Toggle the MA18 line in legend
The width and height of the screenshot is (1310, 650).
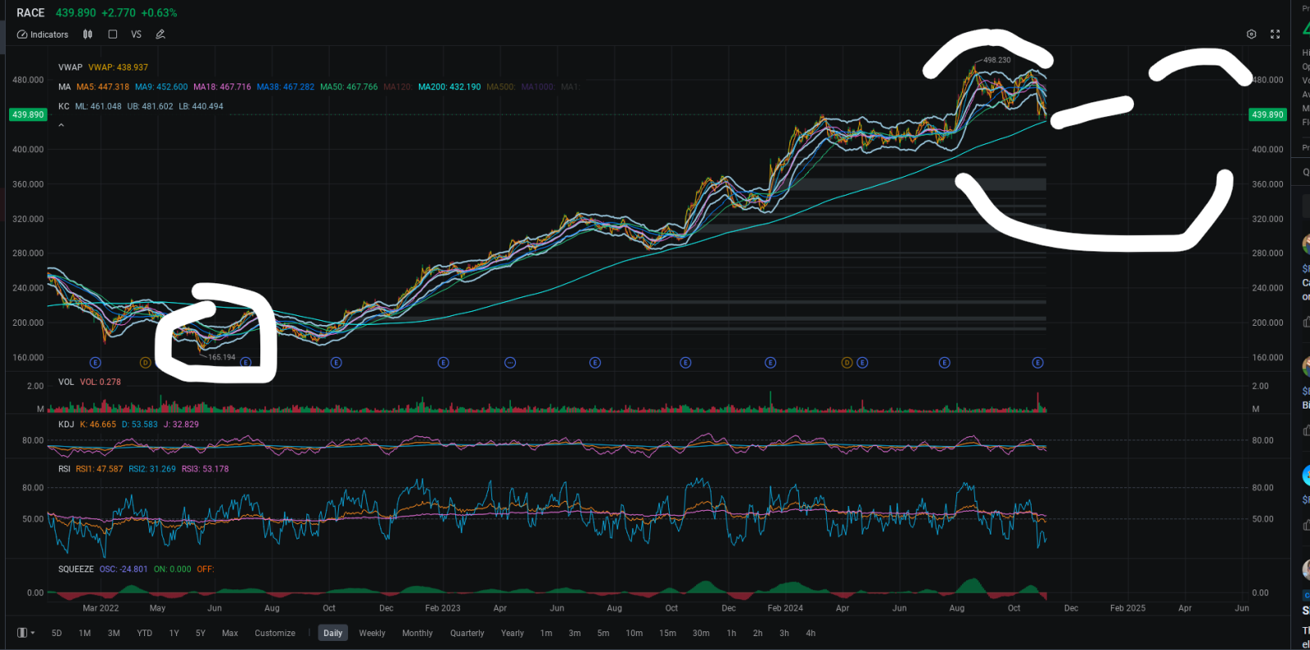click(222, 87)
